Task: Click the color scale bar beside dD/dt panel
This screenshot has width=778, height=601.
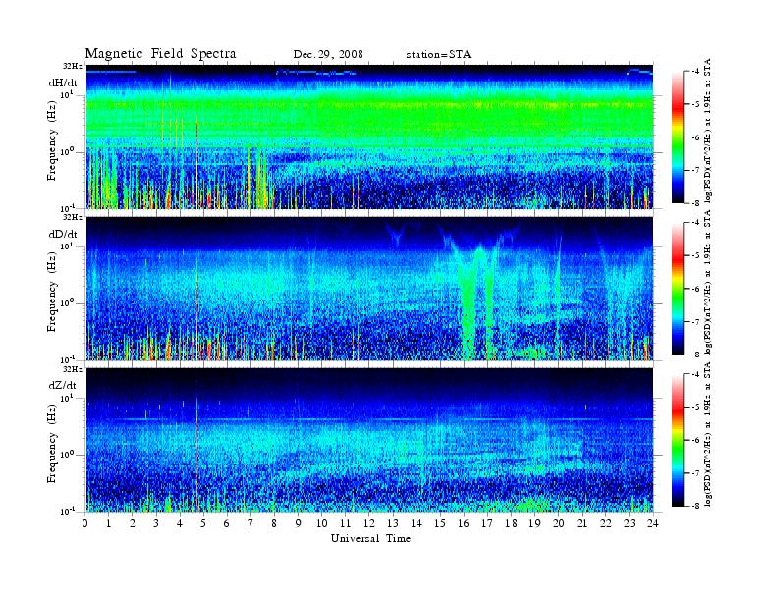Action: pyautogui.click(x=678, y=289)
